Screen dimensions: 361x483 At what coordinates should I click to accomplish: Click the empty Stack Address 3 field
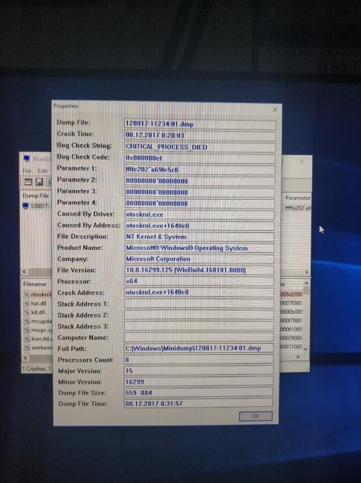click(x=199, y=326)
